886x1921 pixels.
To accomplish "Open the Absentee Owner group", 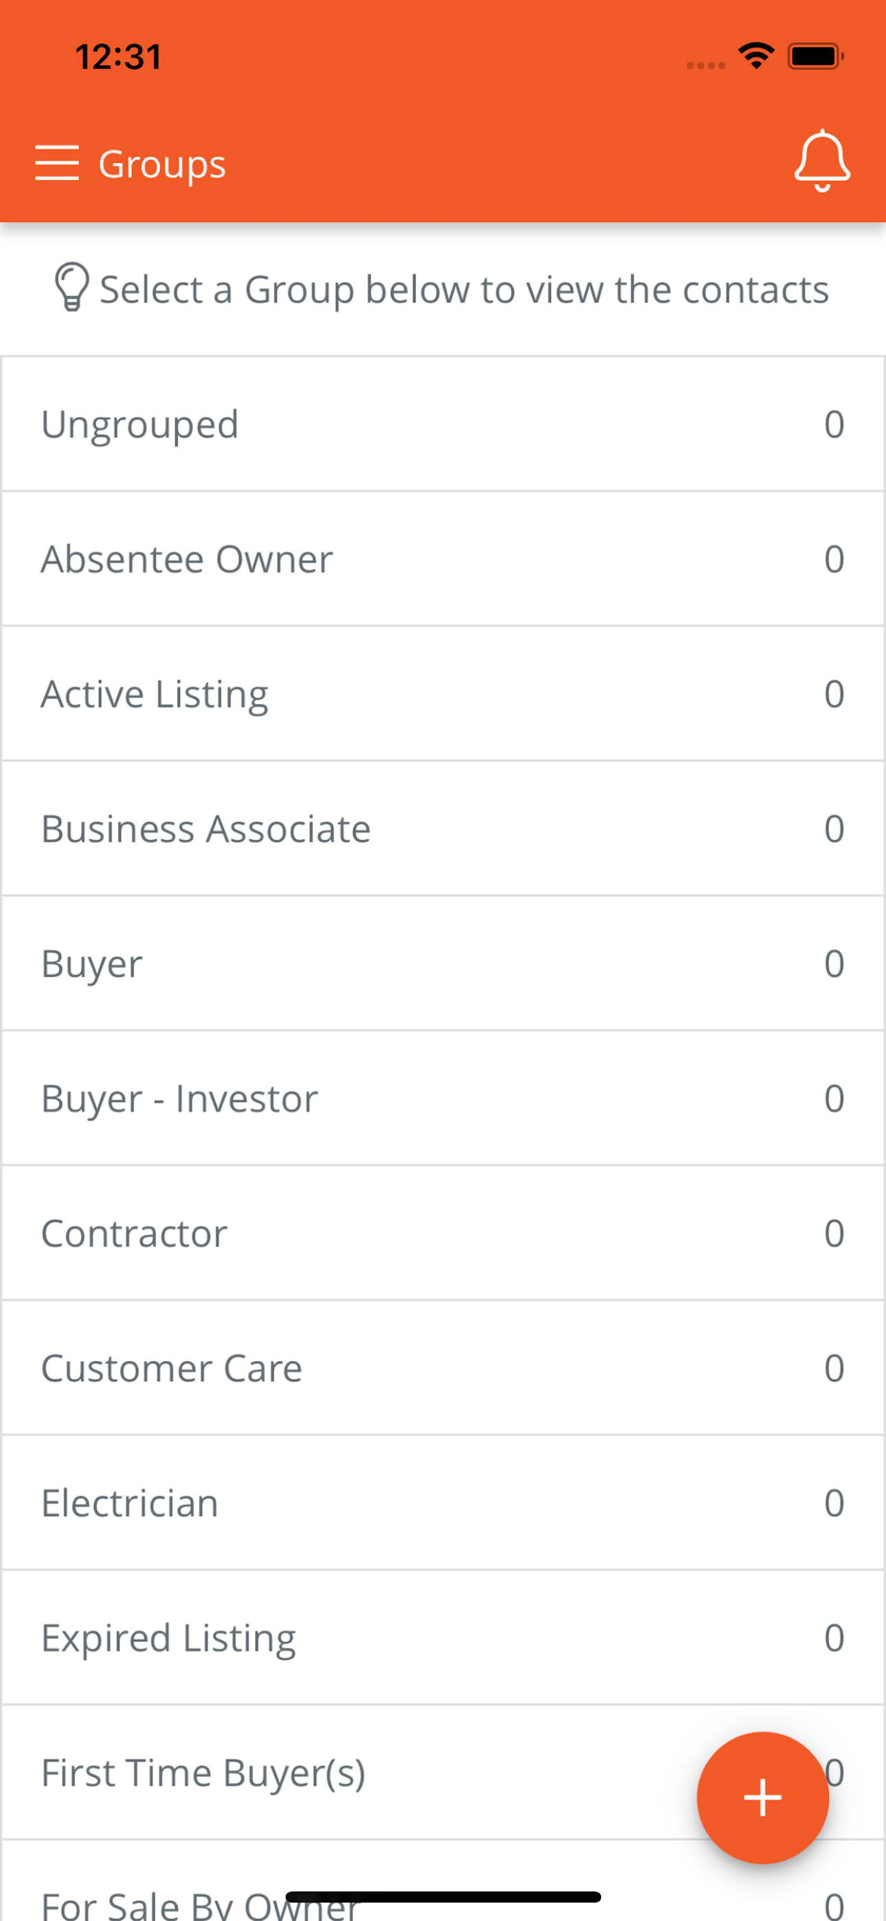I will (443, 559).
